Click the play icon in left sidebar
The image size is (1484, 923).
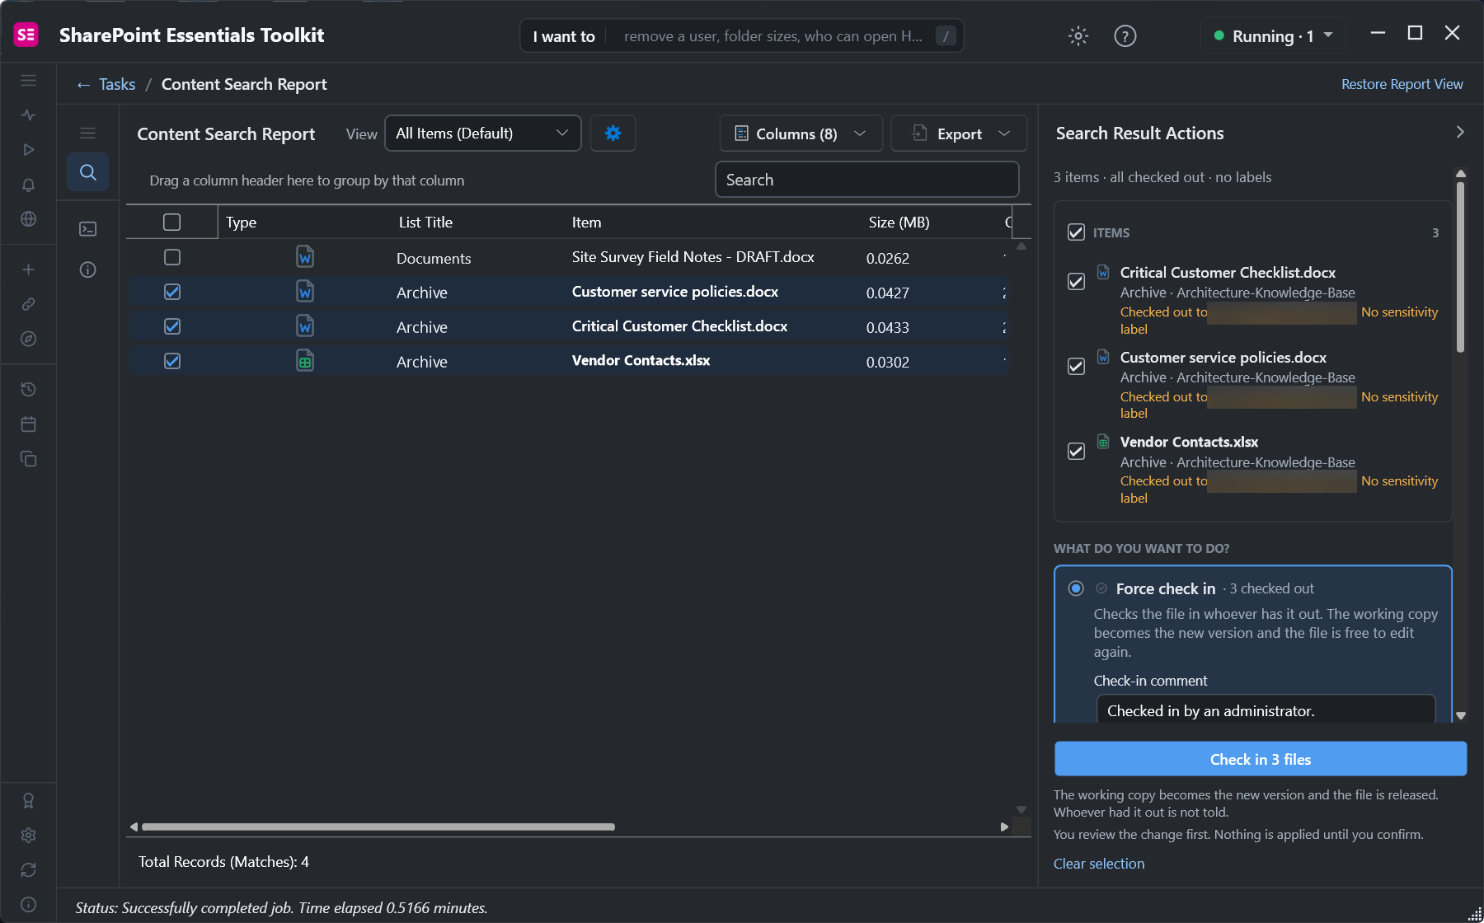(x=29, y=150)
